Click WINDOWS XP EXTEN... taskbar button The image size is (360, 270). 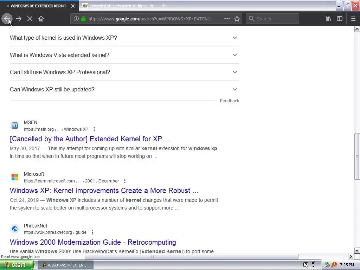tap(65, 265)
